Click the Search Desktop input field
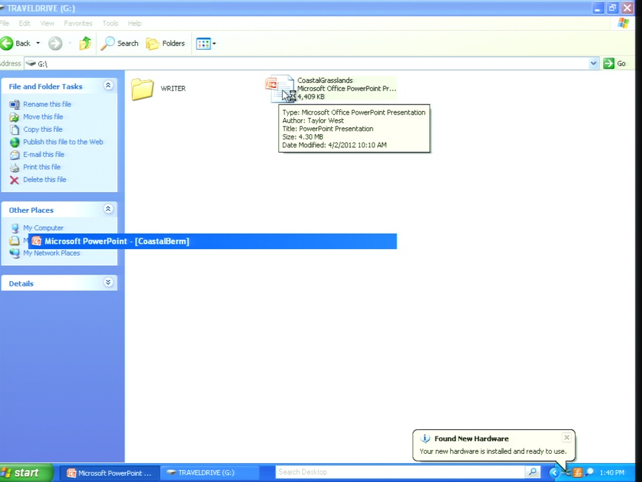This screenshot has height=482, width=642. [400, 473]
